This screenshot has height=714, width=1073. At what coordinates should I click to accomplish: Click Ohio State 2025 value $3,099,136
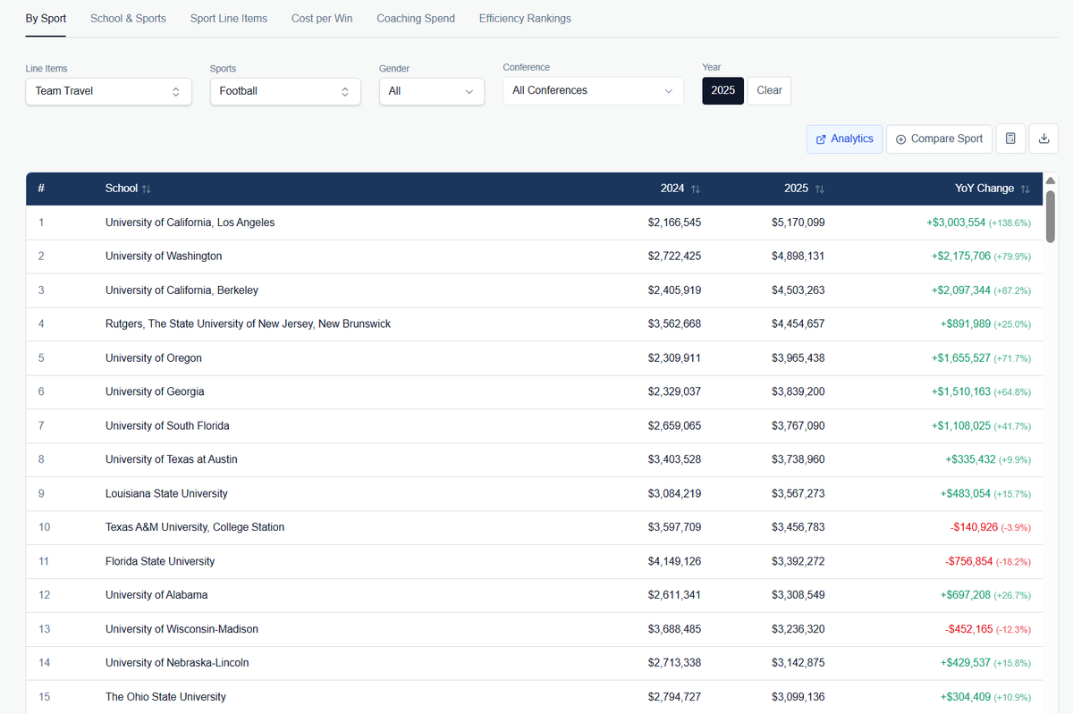[798, 697]
